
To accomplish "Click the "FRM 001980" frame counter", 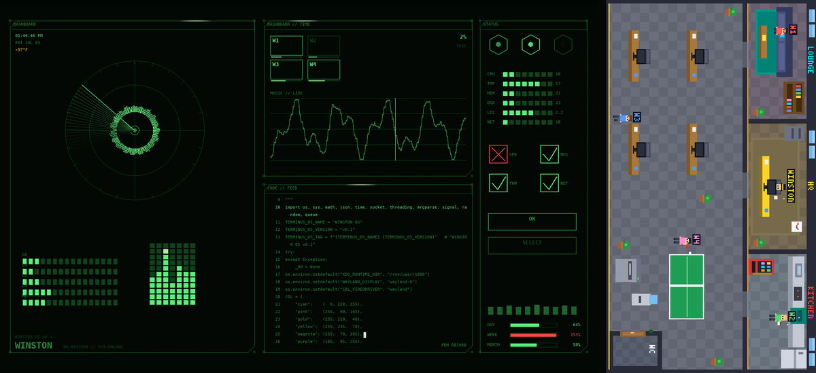I will [454, 344].
